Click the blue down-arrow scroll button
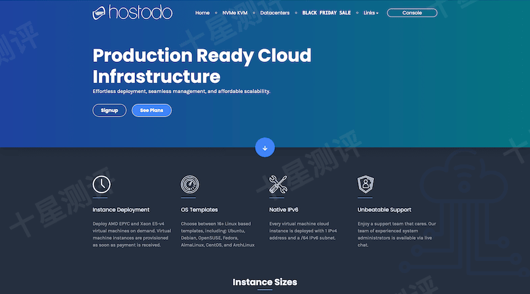This screenshot has height=294, width=530. pos(265,147)
